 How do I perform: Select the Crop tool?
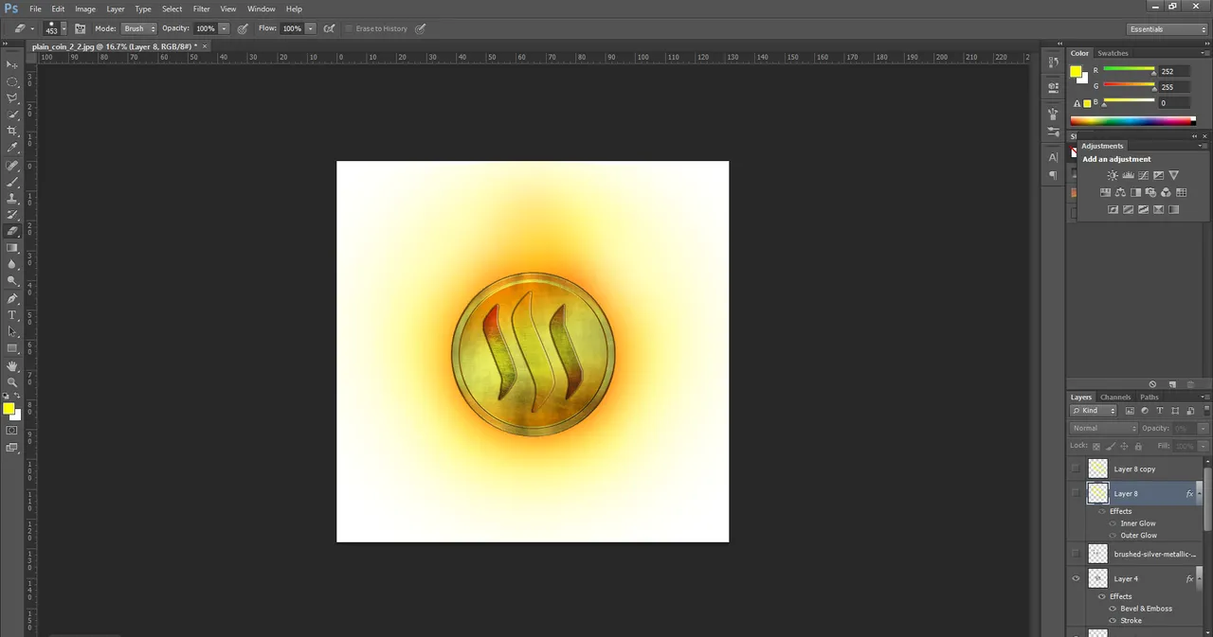point(12,131)
